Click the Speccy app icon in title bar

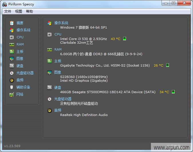tap(5, 4)
